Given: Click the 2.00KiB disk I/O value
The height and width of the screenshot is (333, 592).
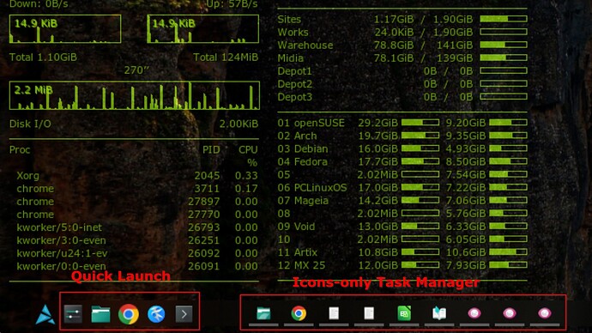Looking at the screenshot, I should click(239, 124).
